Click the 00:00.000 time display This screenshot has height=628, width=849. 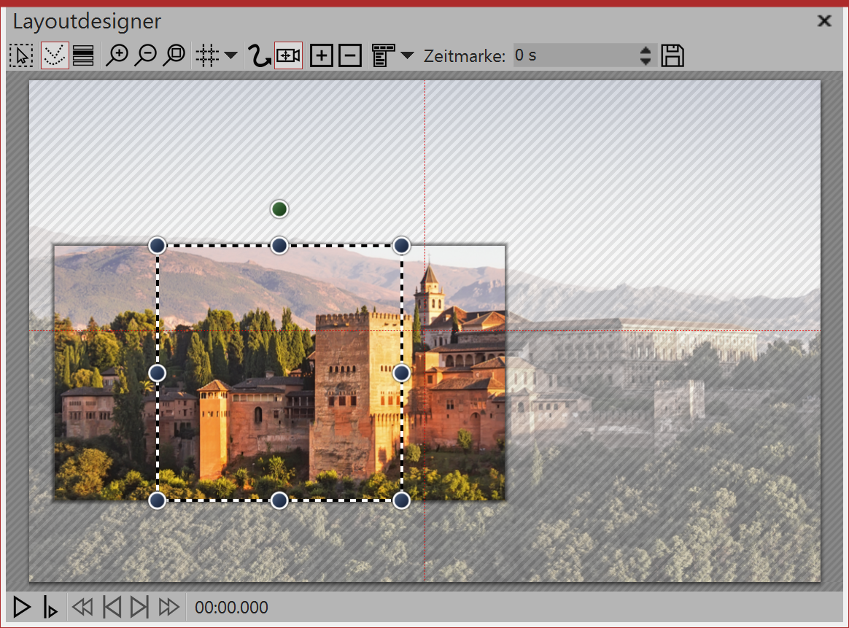[x=231, y=607]
